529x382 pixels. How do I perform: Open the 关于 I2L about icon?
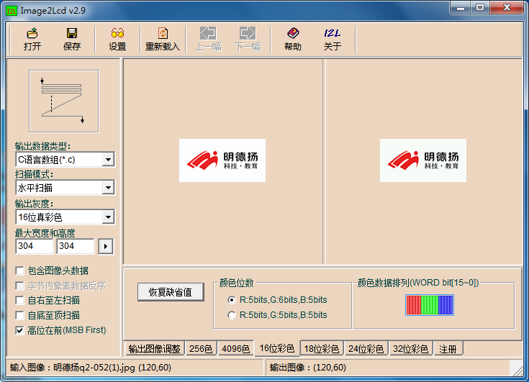333,39
